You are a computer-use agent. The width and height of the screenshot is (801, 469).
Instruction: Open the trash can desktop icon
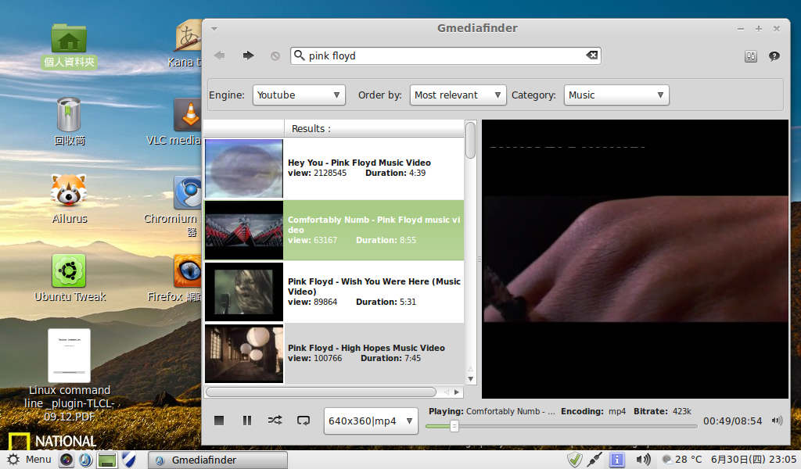pyautogui.click(x=69, y=121)
